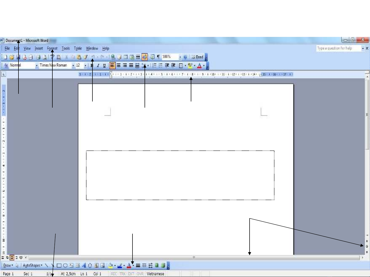Open the Table menu
This screenshot has height=277, width=370.
pos(78,48)
